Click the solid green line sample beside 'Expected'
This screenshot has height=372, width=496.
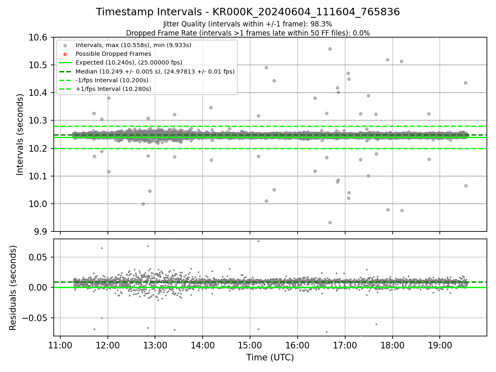pos(65,63)
